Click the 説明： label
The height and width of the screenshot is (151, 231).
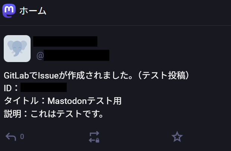click(16, 114)
